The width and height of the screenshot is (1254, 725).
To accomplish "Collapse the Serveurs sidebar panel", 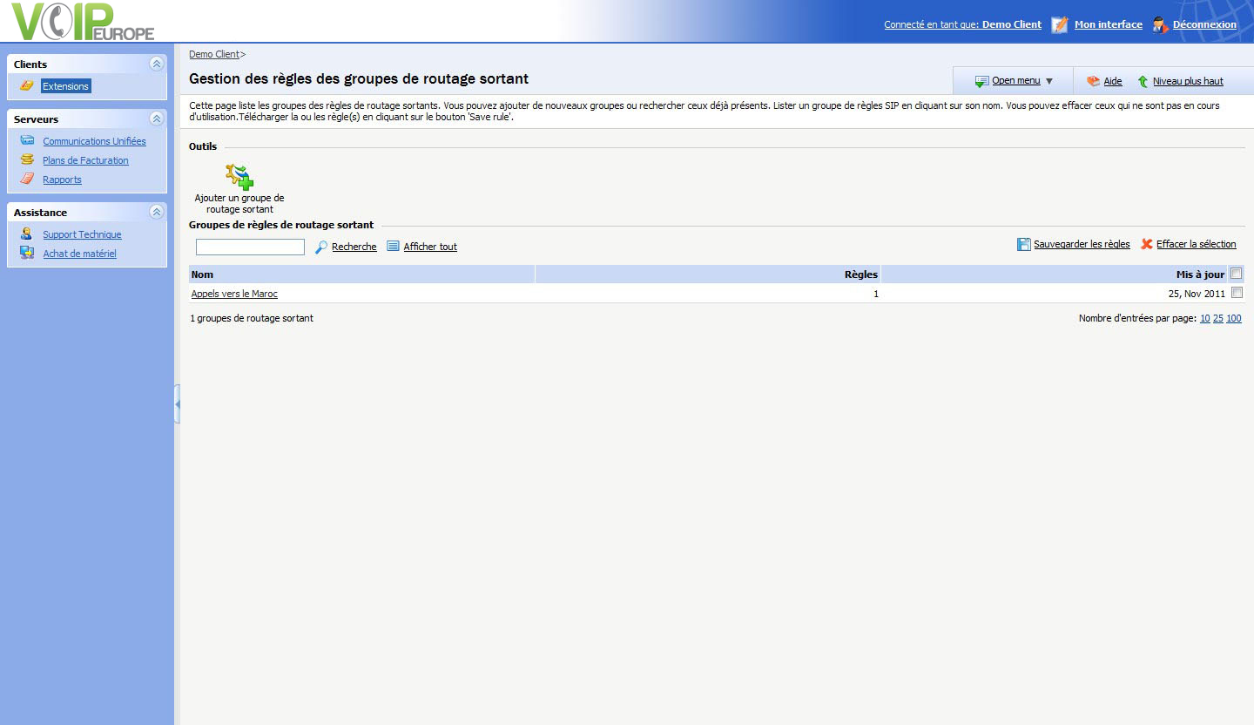I will [x=156, y=119].
